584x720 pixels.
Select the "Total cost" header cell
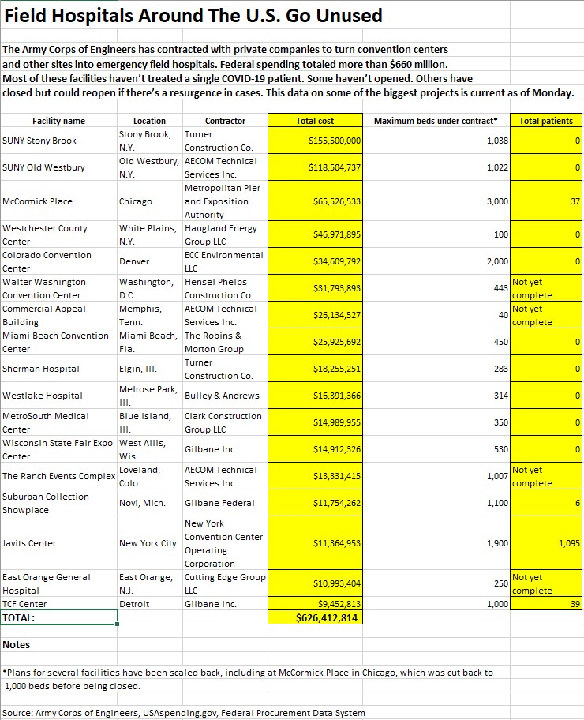coord(315,121)
